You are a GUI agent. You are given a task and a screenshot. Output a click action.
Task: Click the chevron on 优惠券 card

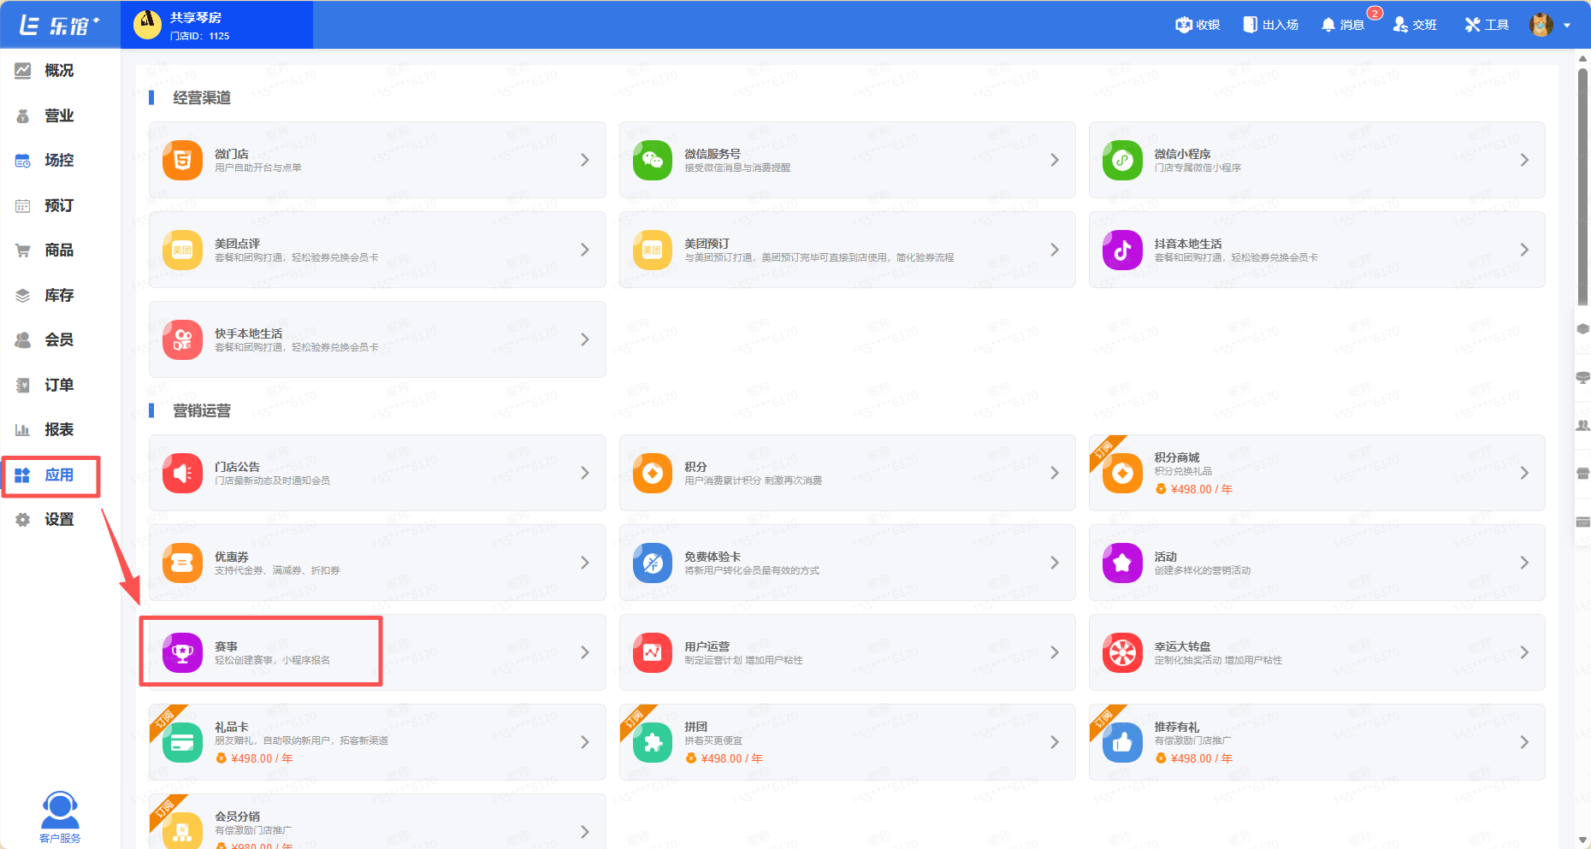(x=584, y=563)
